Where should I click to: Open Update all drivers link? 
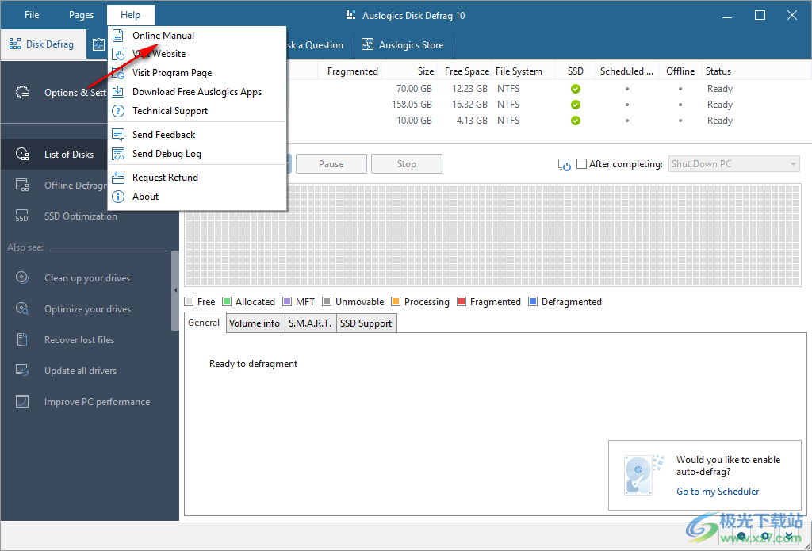[x=80, y=371]
